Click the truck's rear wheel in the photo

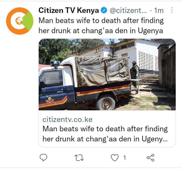click(106, 103)
